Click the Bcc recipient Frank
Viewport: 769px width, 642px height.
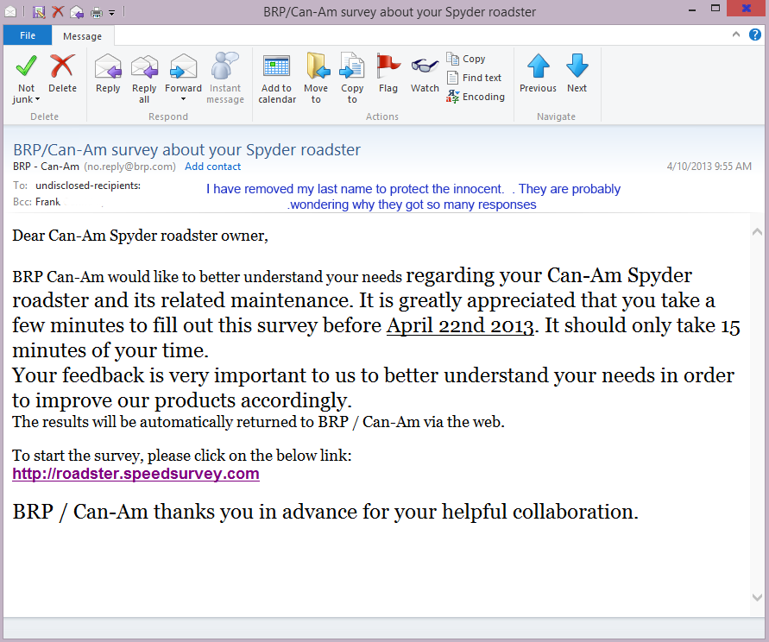[47, 202]
